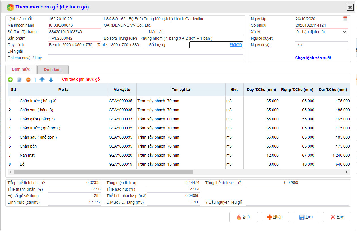Click Chọn lệnh sản xuất link

click(313, 58)
